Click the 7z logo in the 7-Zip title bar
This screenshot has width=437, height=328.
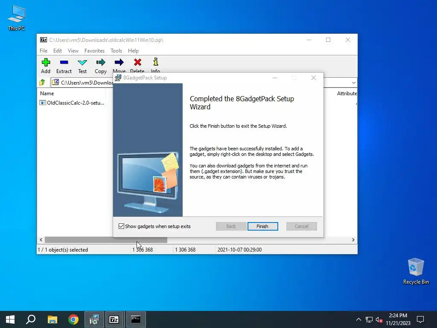[44, 40]
